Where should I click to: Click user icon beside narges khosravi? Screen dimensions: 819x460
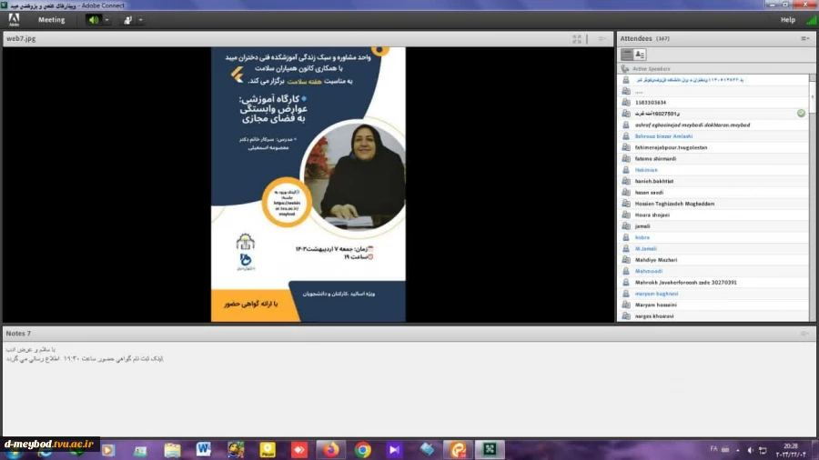pos(626,316)
